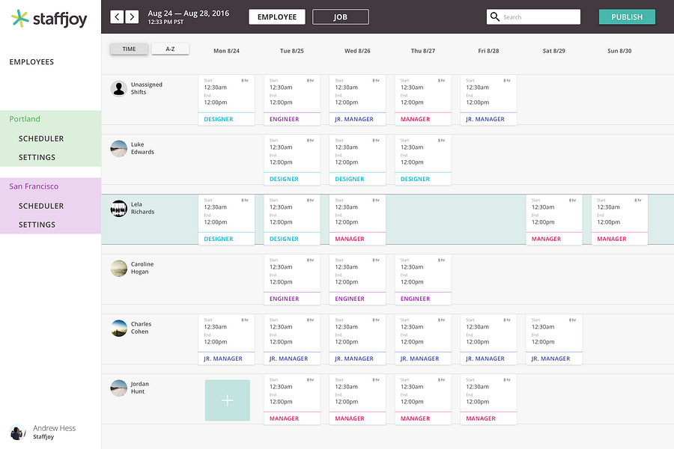Select Monday Designer shift in Unassigned row

pyautogui.click(x=226, y=100)
